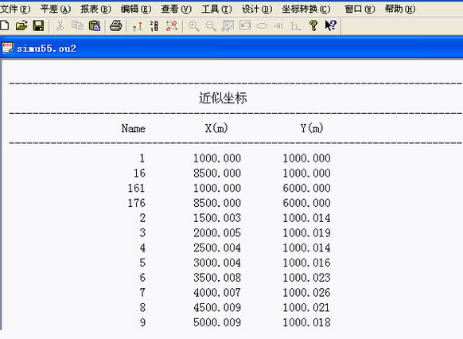Click Y value 1000.018
463x339 pixels.
tap(306, 322)
